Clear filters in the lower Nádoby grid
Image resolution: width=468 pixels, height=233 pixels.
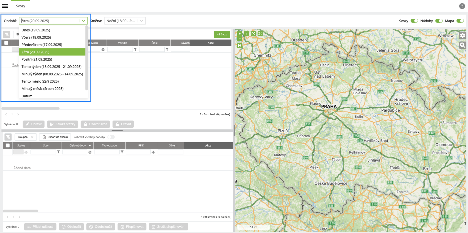click(x=8, y=137)
